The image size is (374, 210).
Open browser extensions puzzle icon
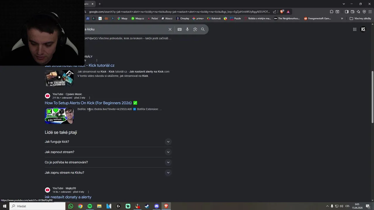(331, 12)
